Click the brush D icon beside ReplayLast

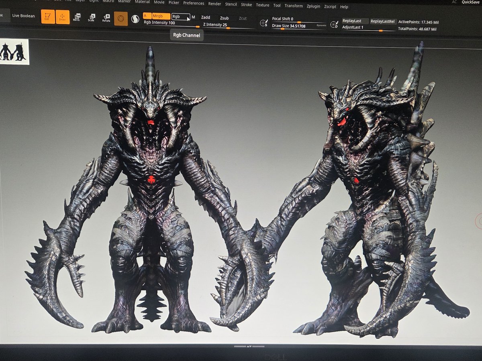click(x=334, y=24)
